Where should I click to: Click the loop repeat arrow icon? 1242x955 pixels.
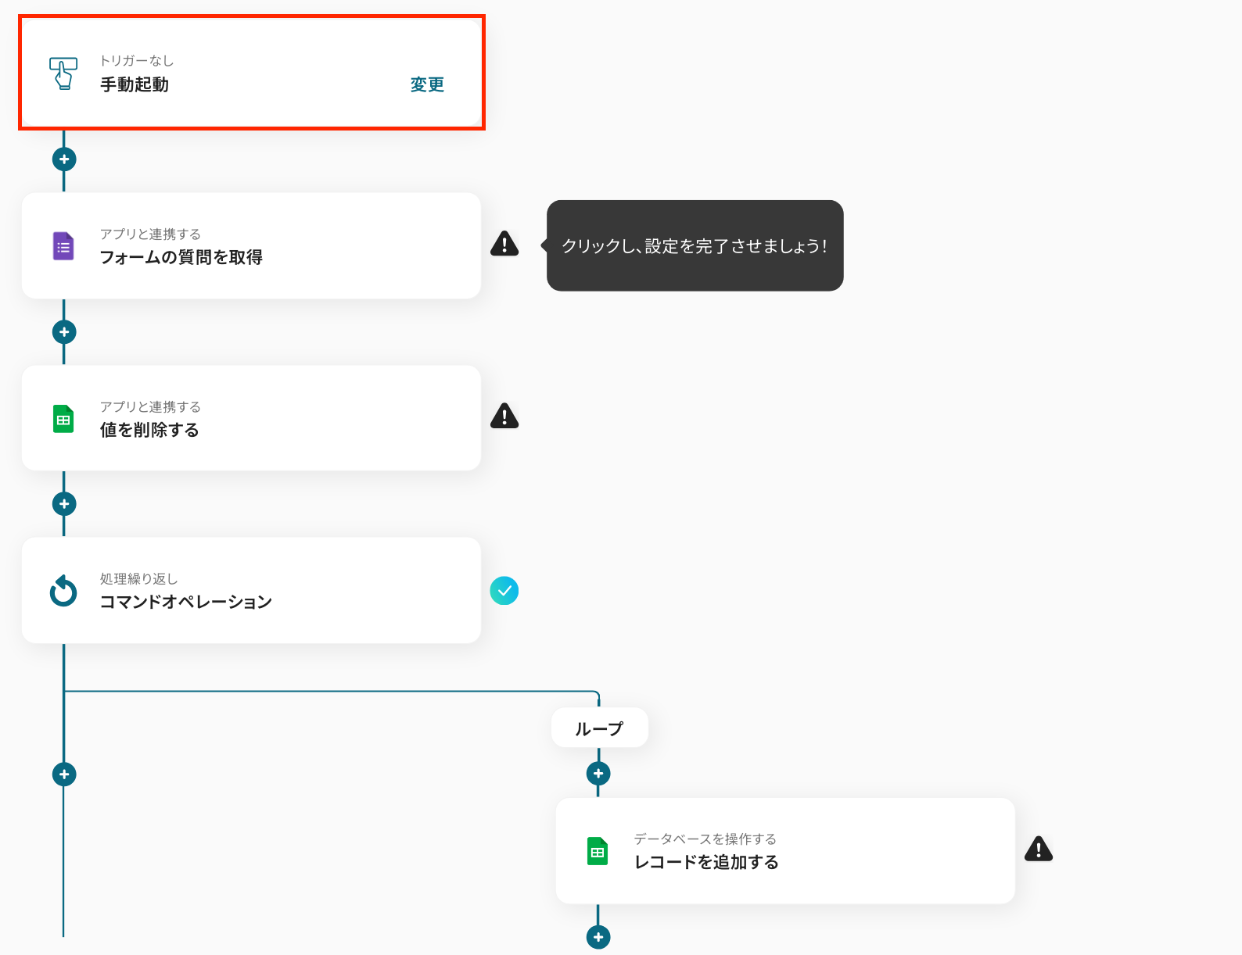[x=63, y=591]
